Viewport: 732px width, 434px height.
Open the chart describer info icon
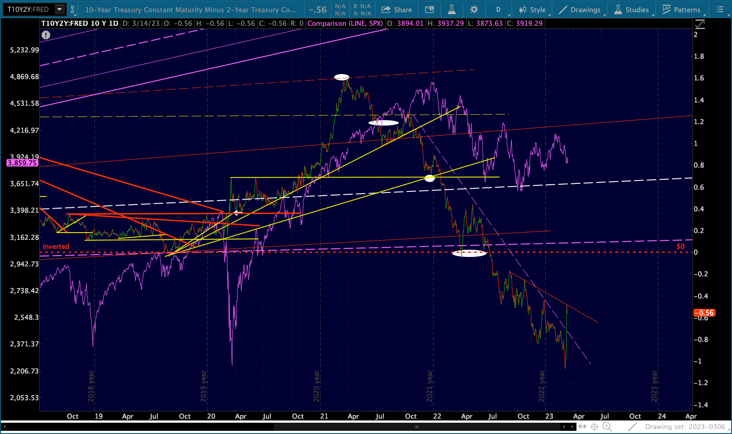point(430,9)
